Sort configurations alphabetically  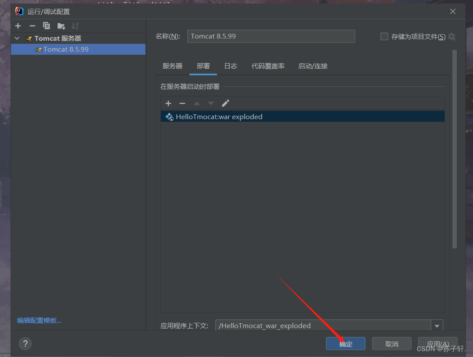tap(75, 26)
